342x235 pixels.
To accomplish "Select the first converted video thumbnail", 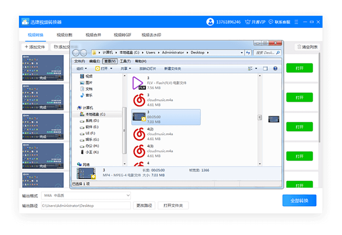I will (43, 68).
